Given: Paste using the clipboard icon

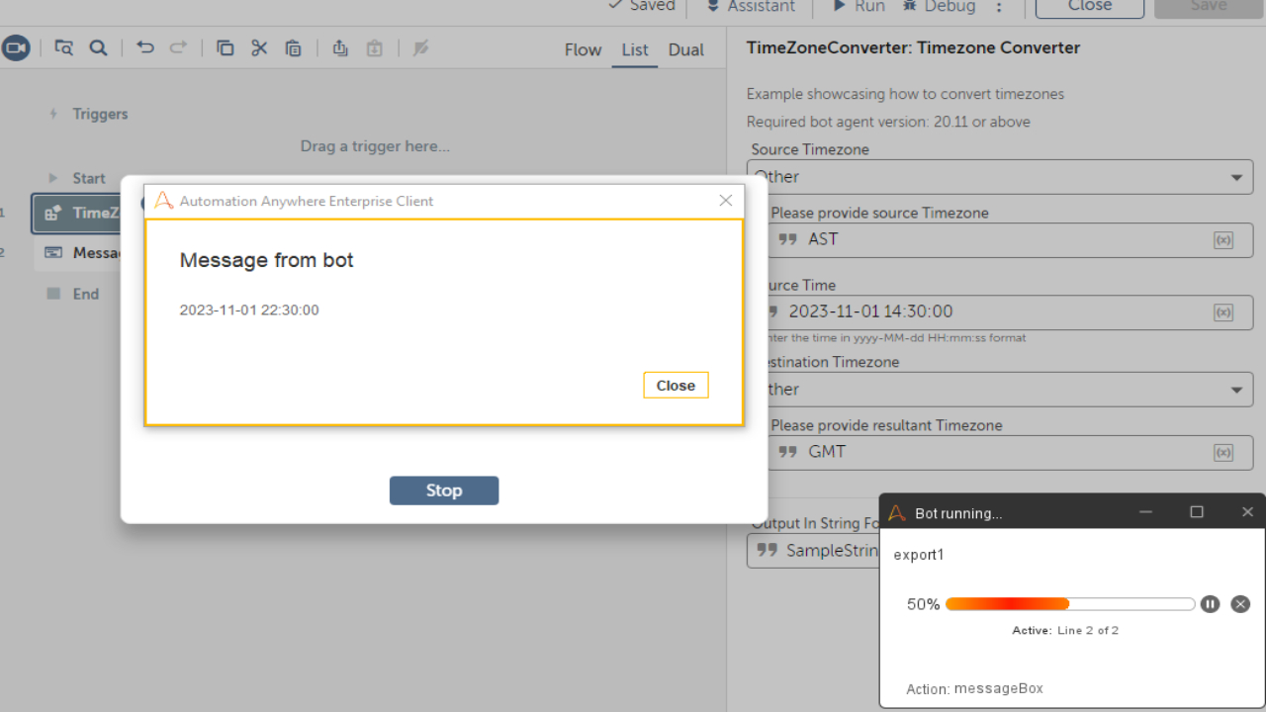Looking at the screenshot, I should (293, 47).
